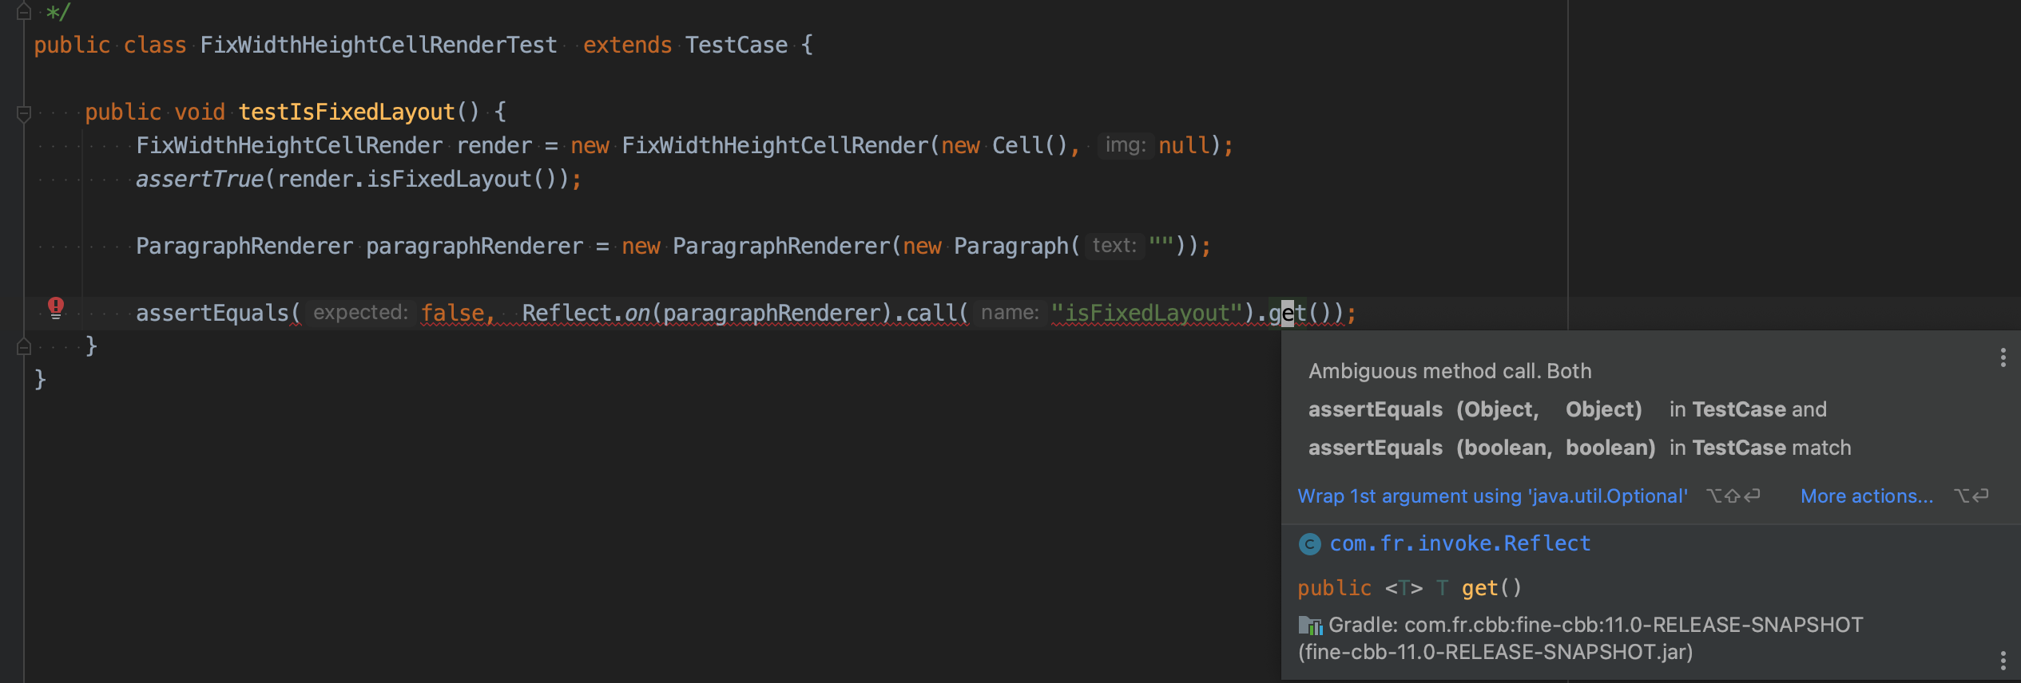The width and height of the screenshot is (2021, 683).
Task: Open the documentation popup's bottom three-dot menu
Action: tap(2003, 661)
